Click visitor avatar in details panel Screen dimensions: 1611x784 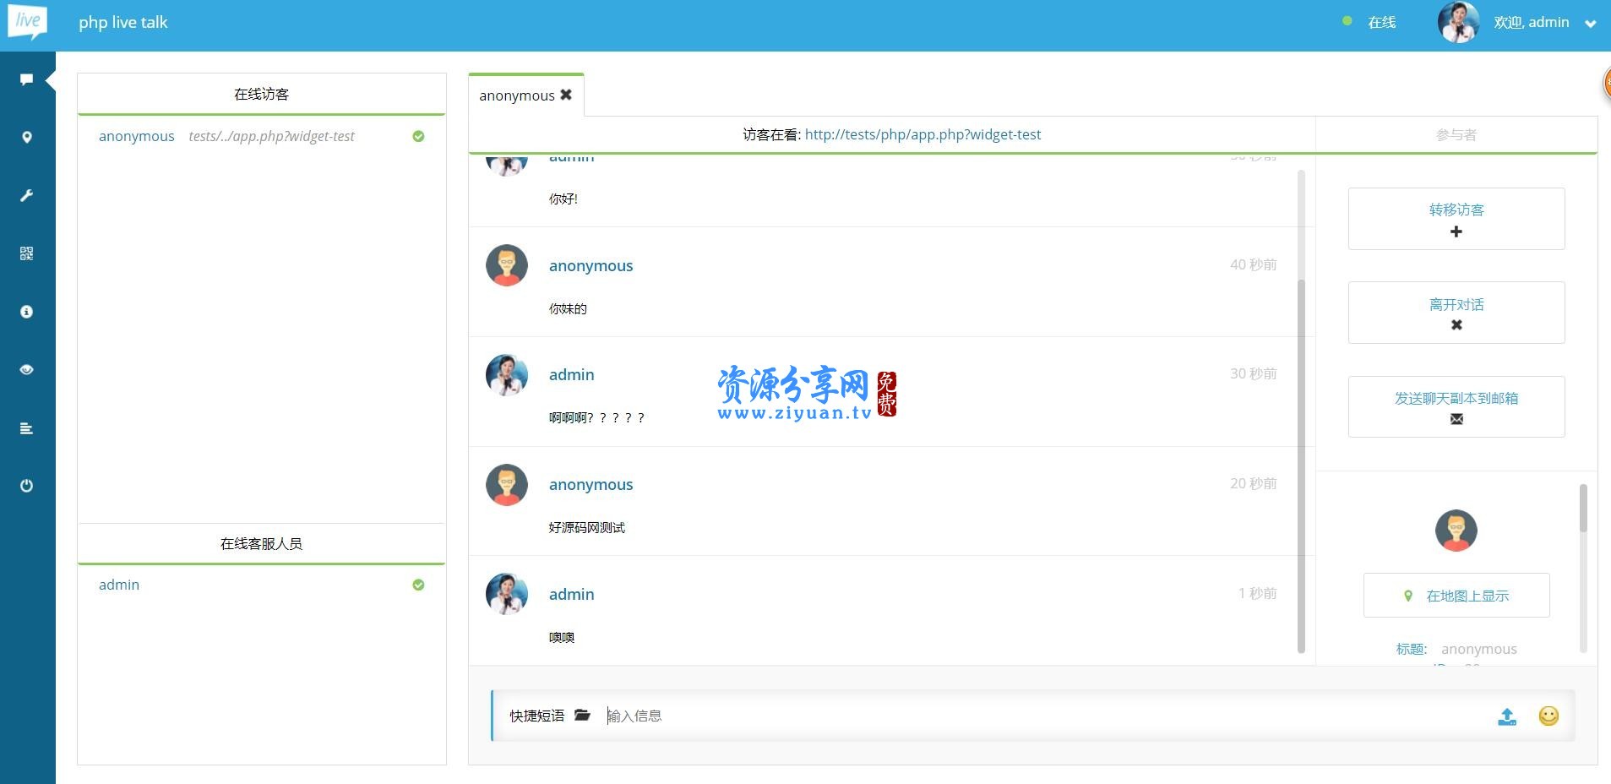[x=1456, y=531]
